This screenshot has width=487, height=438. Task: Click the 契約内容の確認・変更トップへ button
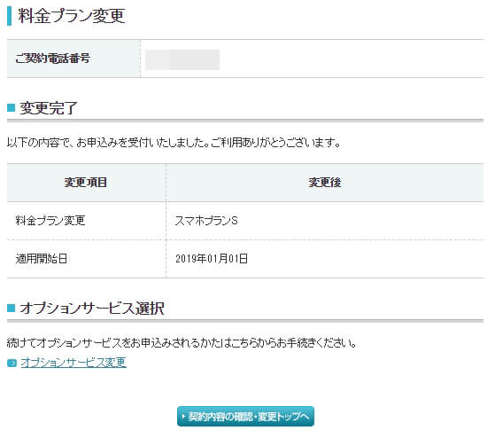pos(245,416)
